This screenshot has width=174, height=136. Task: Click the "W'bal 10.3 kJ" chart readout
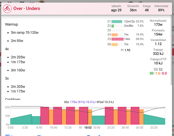(105, 102)
